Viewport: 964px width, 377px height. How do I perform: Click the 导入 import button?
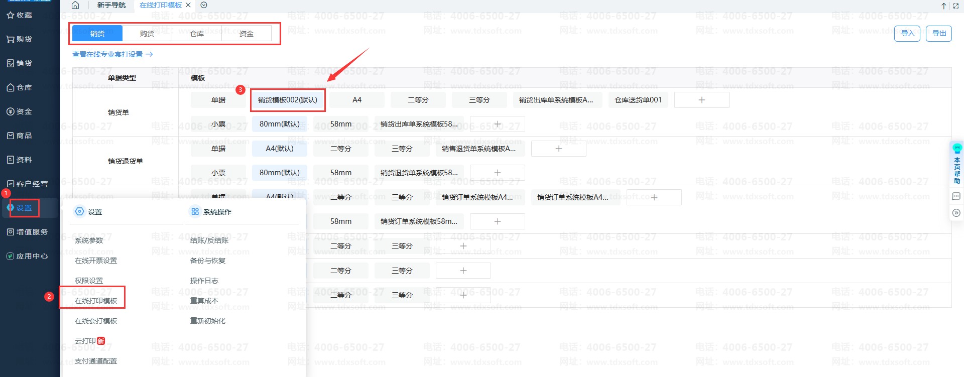point(907,34)
